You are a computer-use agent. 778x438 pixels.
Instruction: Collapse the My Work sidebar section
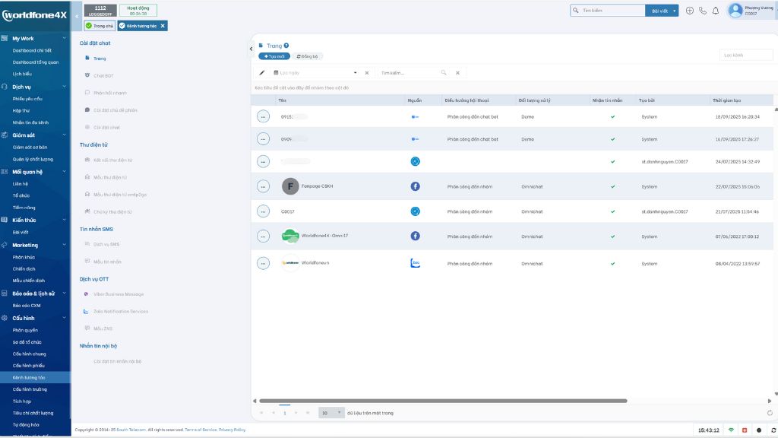pyautogui.click(x=64, y=38)
